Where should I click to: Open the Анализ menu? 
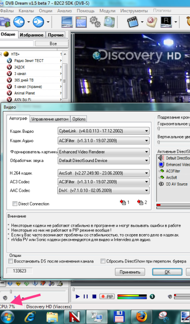tap(65, 11)
